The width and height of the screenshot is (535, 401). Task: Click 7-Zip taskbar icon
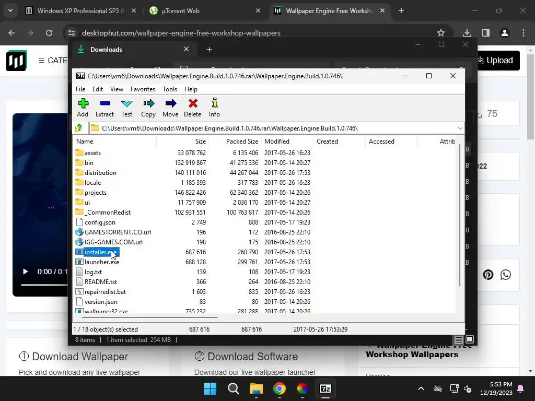coord(325,388)
